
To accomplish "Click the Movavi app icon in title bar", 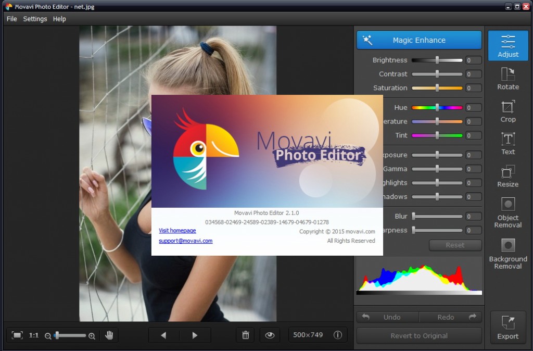I will click(x=8, y=6).
